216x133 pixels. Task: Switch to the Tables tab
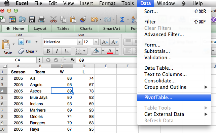(63, 28)
